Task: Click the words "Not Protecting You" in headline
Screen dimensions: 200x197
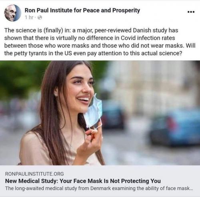Action: (135, 181)
